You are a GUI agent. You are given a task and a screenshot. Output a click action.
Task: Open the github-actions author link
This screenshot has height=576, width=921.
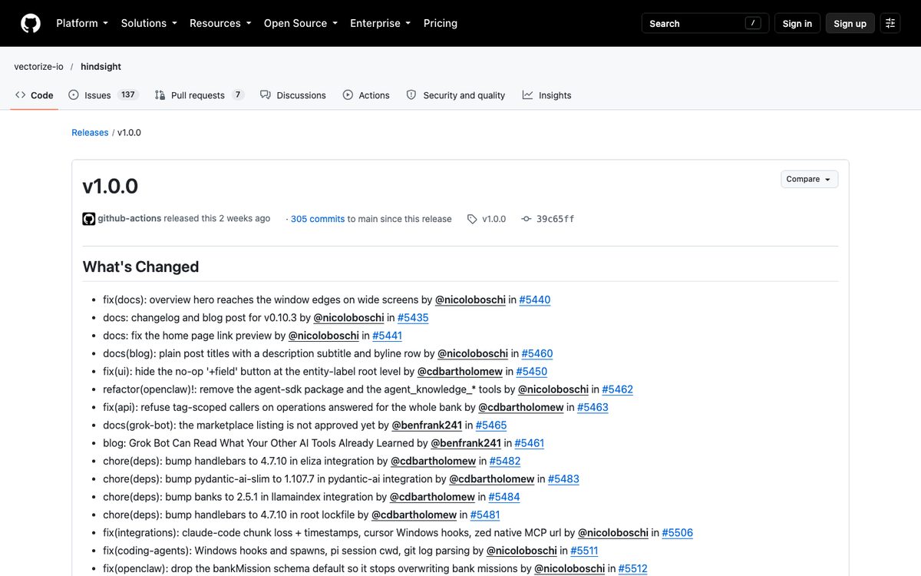tap(129, 219)
